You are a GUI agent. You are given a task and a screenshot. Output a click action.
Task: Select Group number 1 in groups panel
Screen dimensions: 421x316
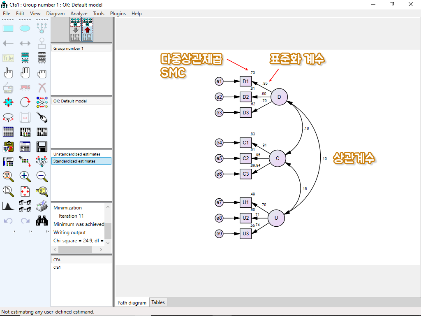(81, 49)
